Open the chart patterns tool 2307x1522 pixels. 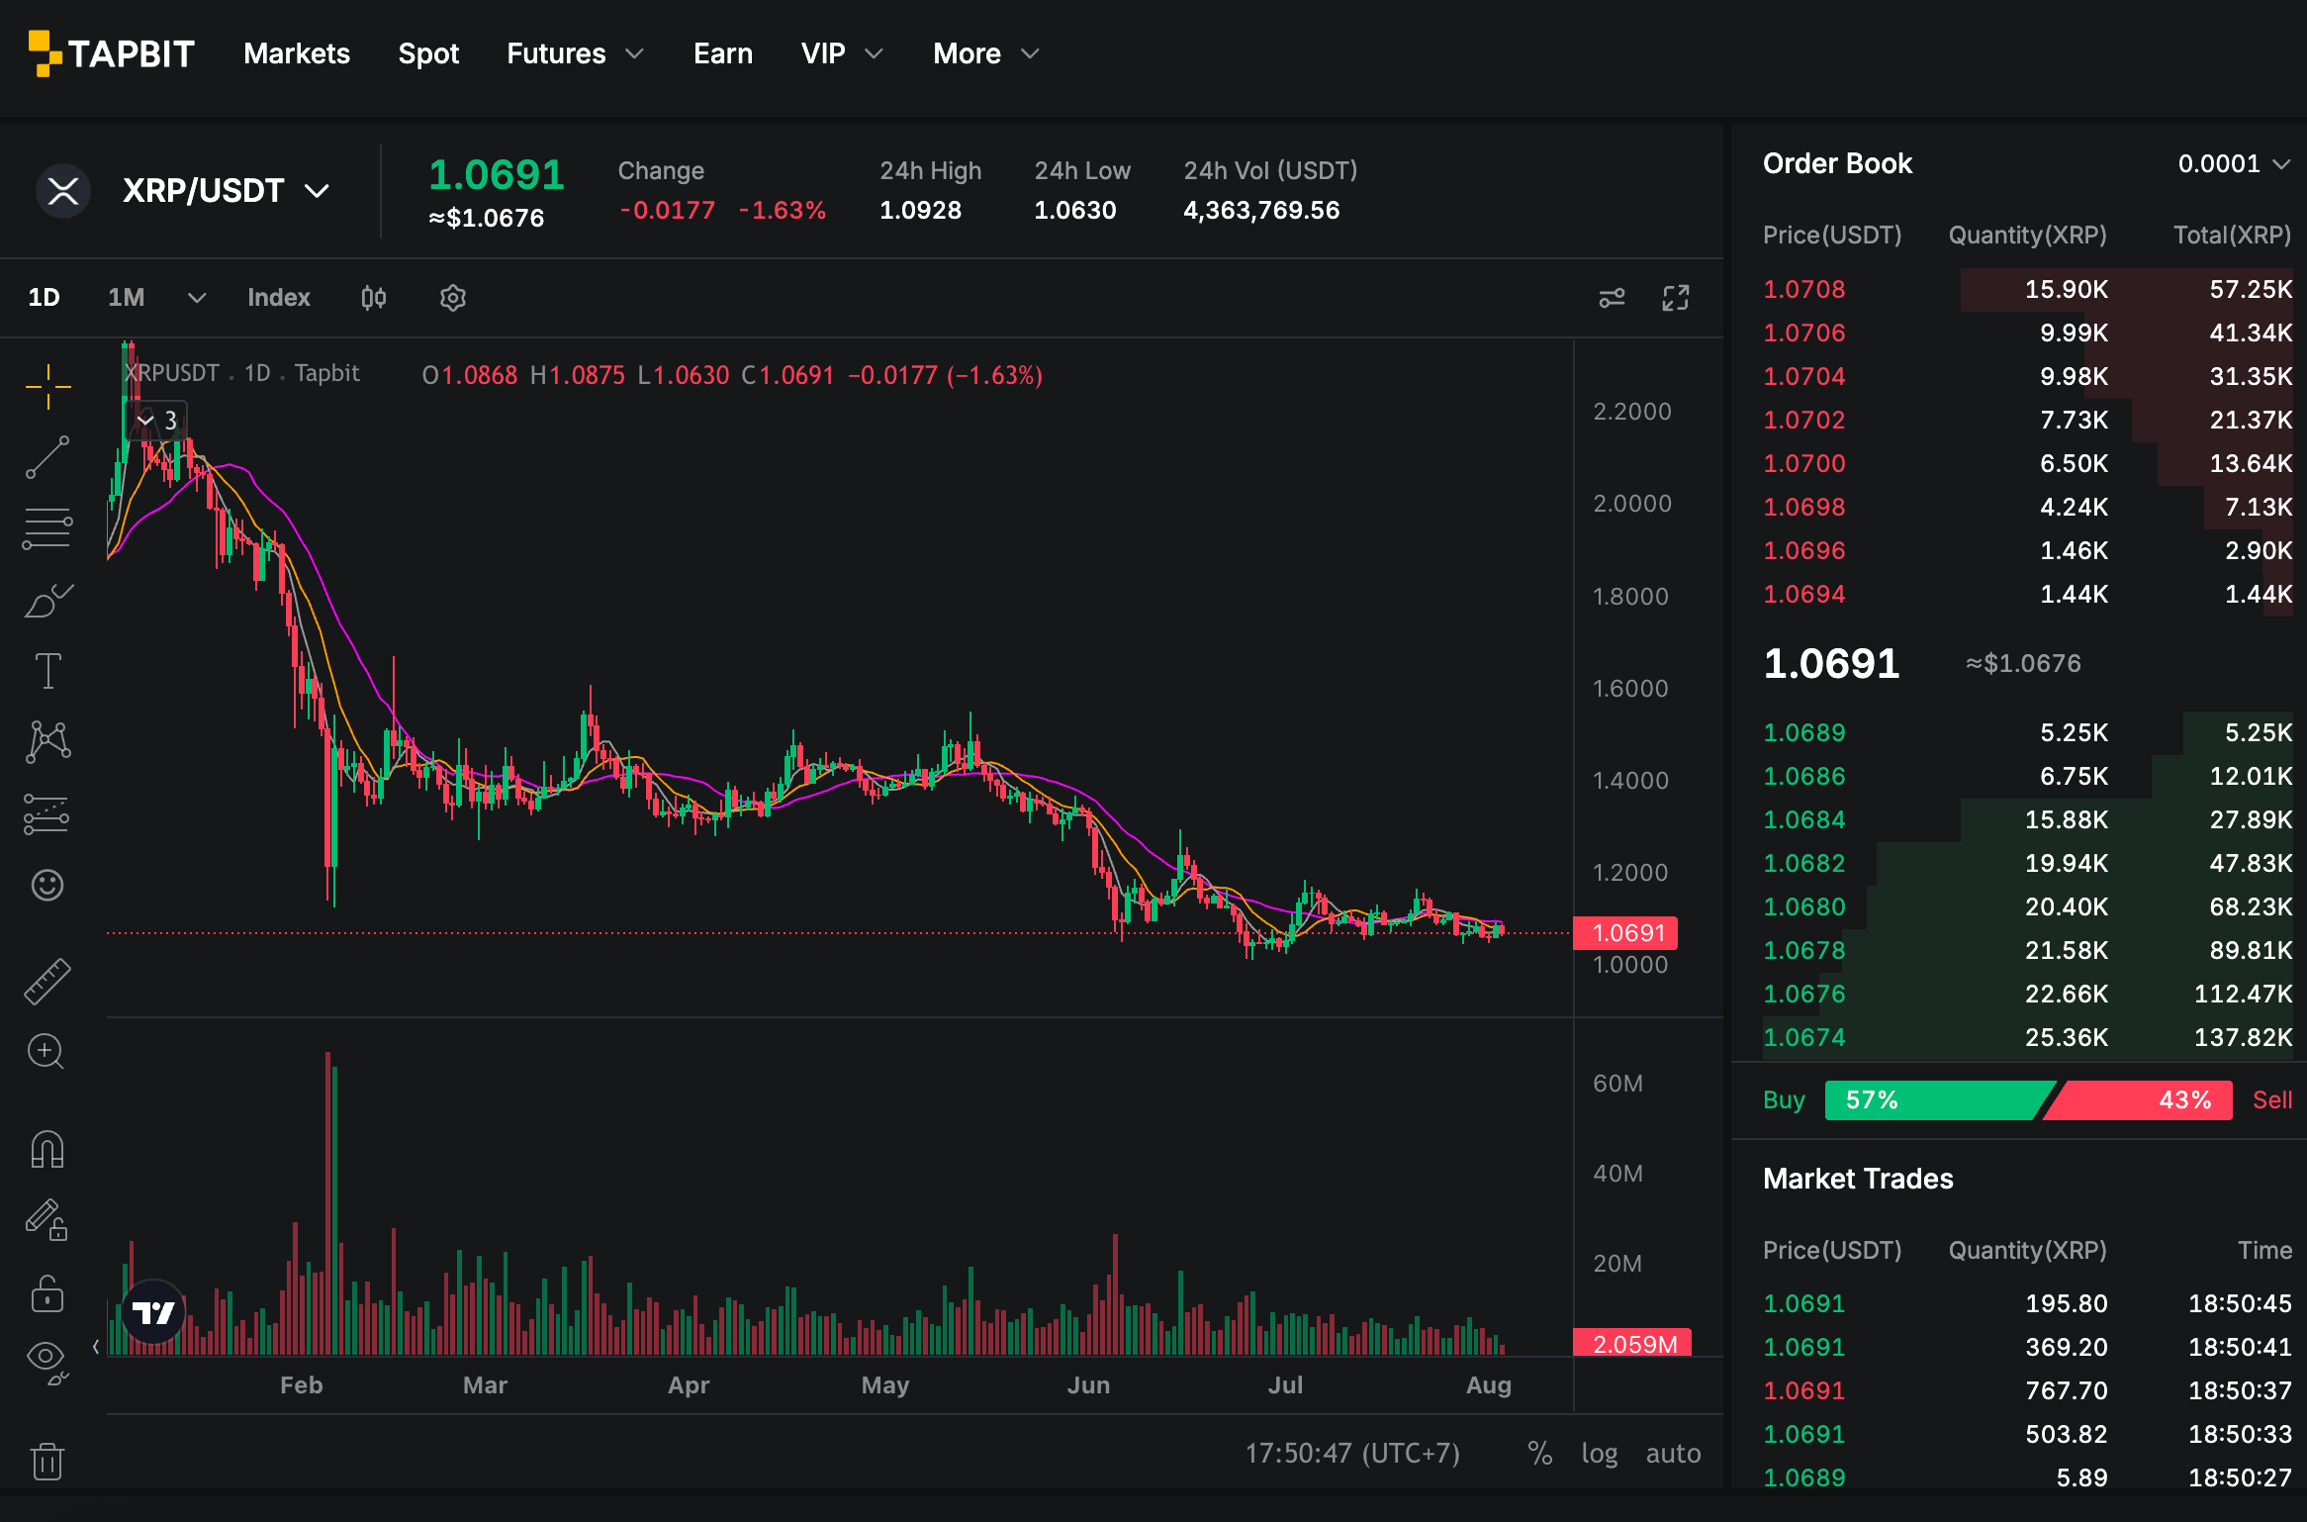click(x=47, y=742)
